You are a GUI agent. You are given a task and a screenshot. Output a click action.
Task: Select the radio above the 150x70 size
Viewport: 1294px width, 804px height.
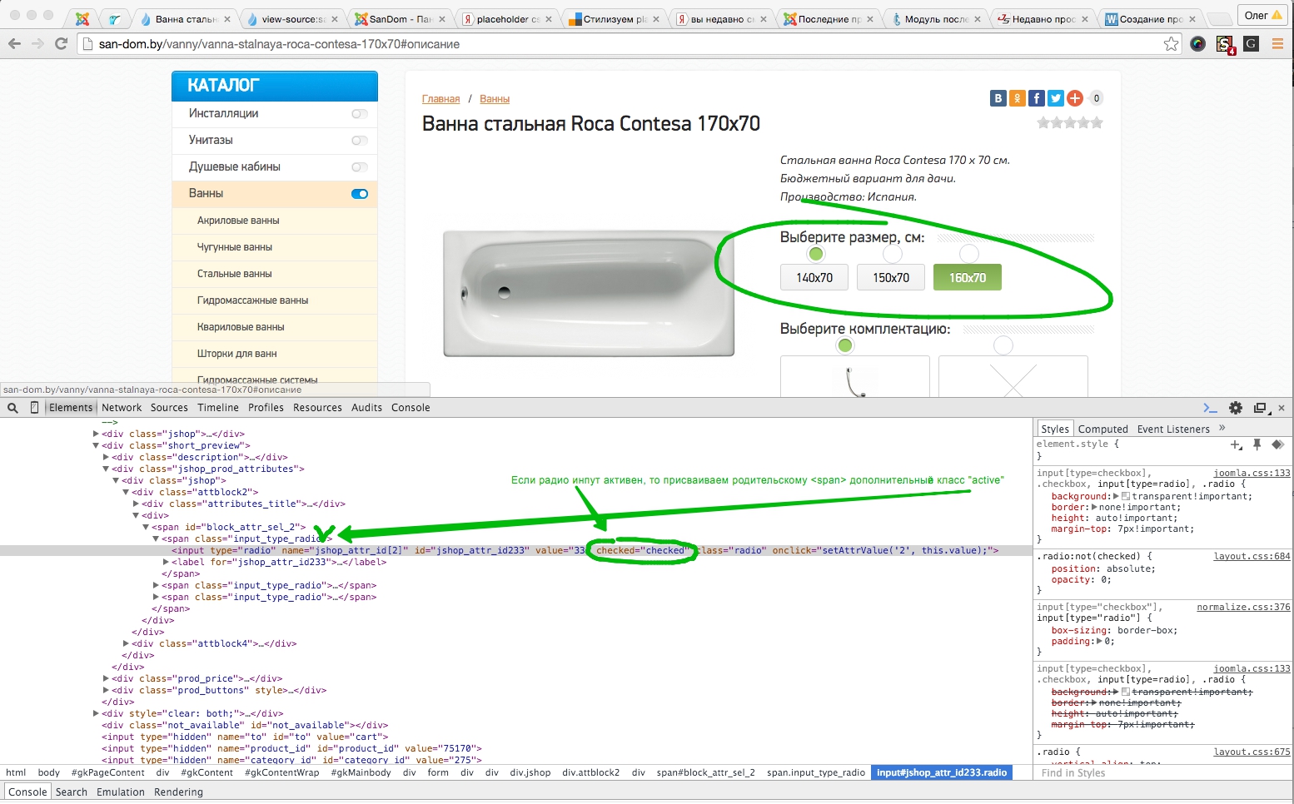click(x=893, y=254)
